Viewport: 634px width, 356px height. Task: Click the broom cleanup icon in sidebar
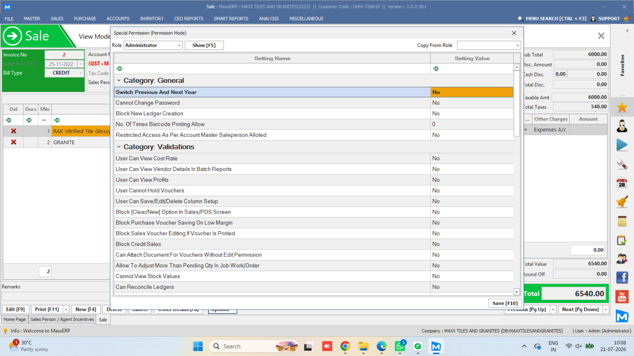[622, 202]
